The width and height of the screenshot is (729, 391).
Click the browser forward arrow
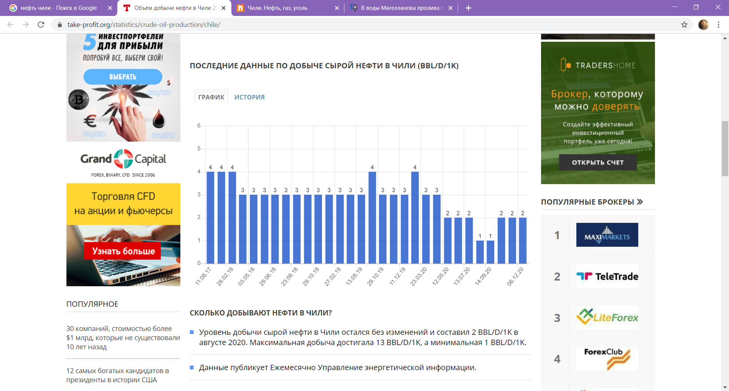[25, 25]
